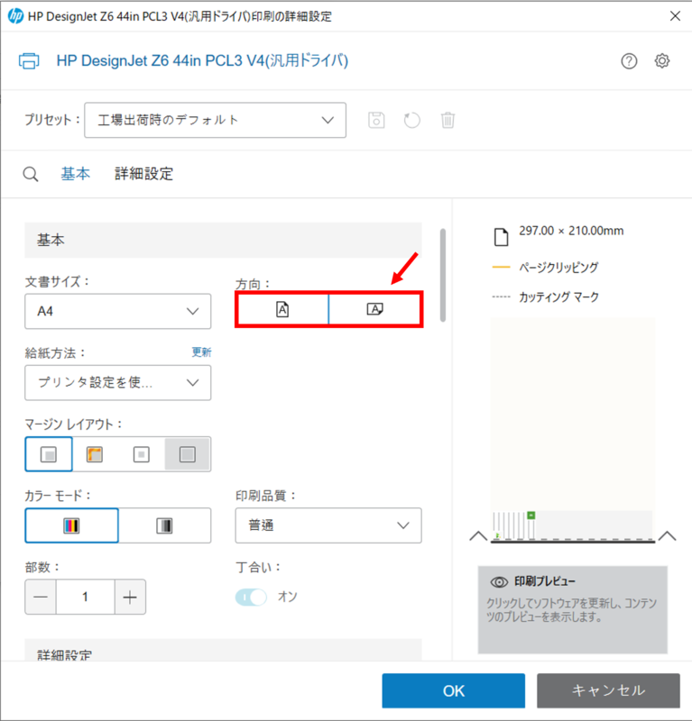The width and height of the screenshot is (692, 721).
Task: Choose color print mode
Action: pyautogui.click(x=72, y=525)
